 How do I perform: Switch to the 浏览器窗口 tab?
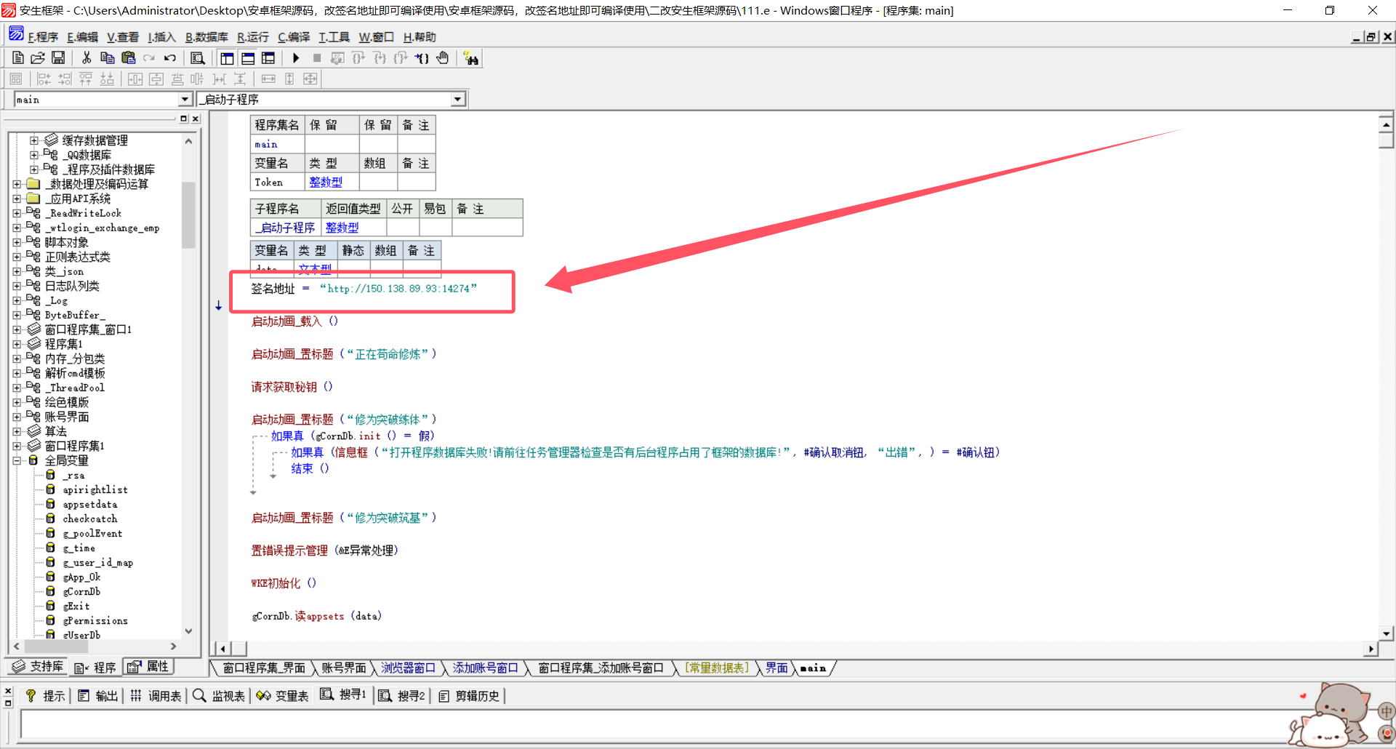click(408, 668)
